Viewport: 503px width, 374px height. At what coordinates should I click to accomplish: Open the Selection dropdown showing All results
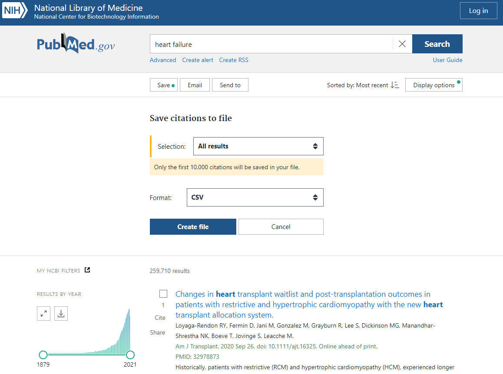(x=258, y=146)
